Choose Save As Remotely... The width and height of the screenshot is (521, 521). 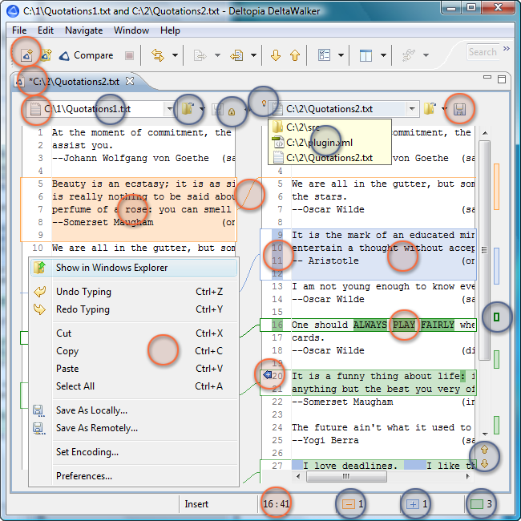tap(134, 428)
